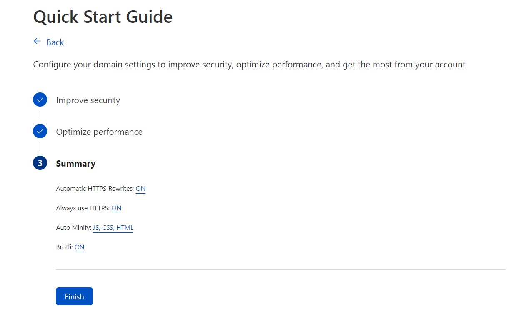Click the Optimize performance checkmark icon
This screenshot has width=514, height=316.
coord(40,131)
